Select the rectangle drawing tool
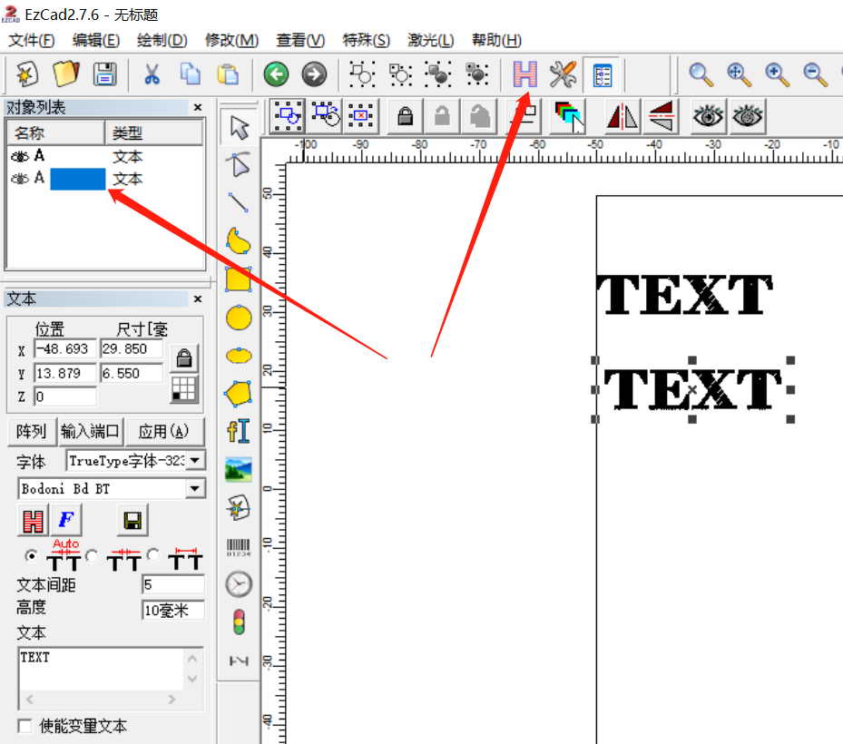 [239, 279]
